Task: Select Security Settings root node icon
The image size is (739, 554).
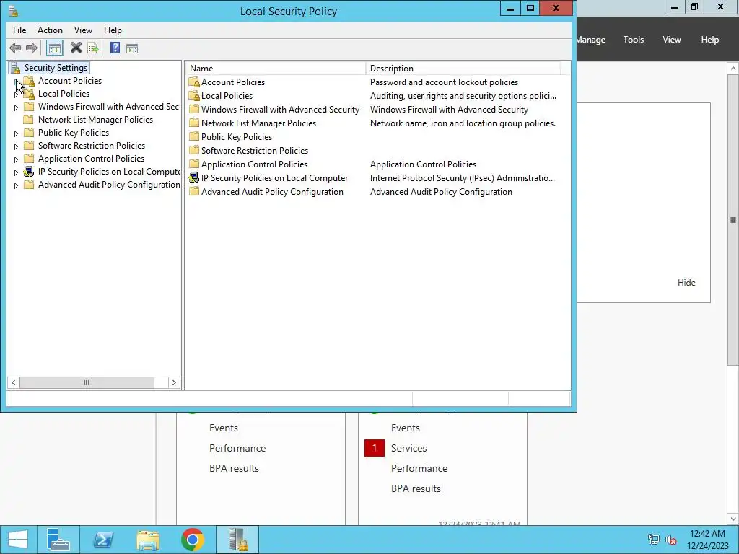Action: click(15, 68)
